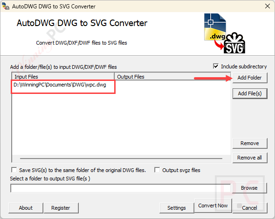Start conversion with Convert Now

(x=213, y=206)
